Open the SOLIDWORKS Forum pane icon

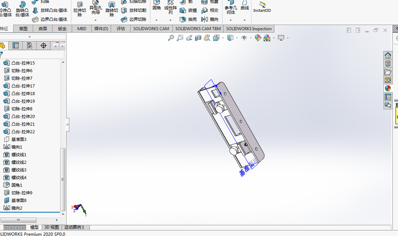(x=388, y=105)
